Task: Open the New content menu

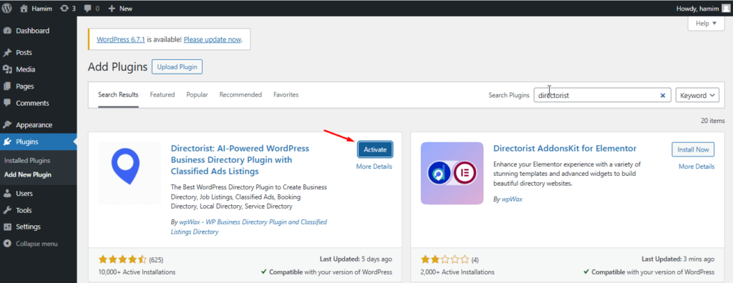Action: coord(120,9)
